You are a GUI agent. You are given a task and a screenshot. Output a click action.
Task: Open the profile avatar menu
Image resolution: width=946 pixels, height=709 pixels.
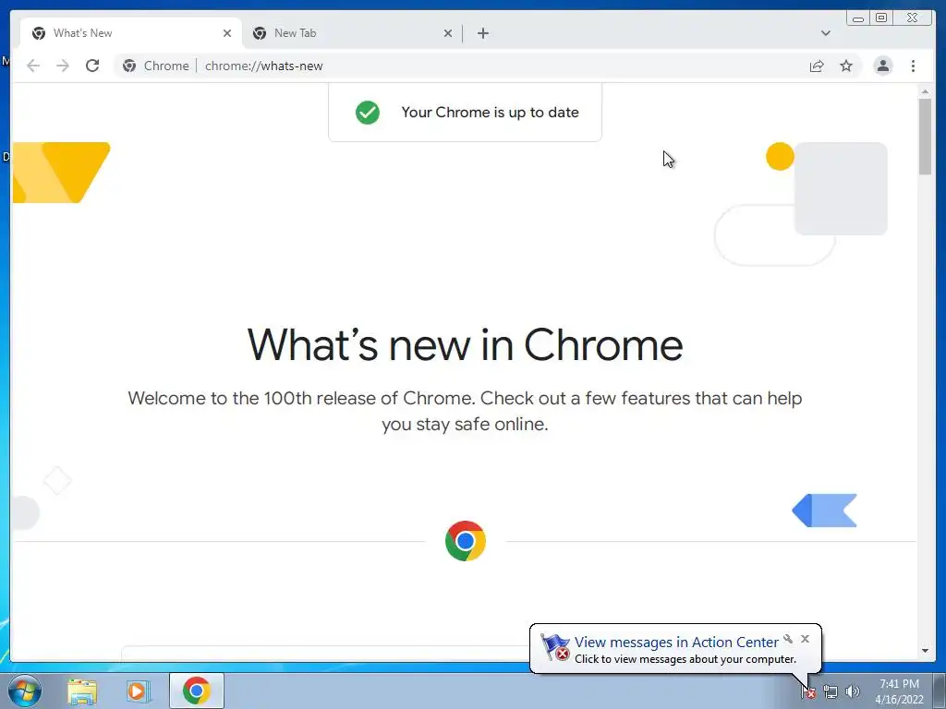[882, 66]
